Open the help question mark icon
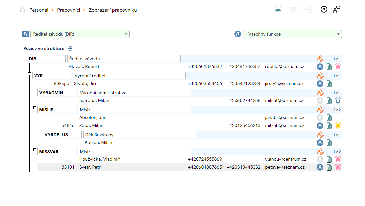 click(324, 9)
